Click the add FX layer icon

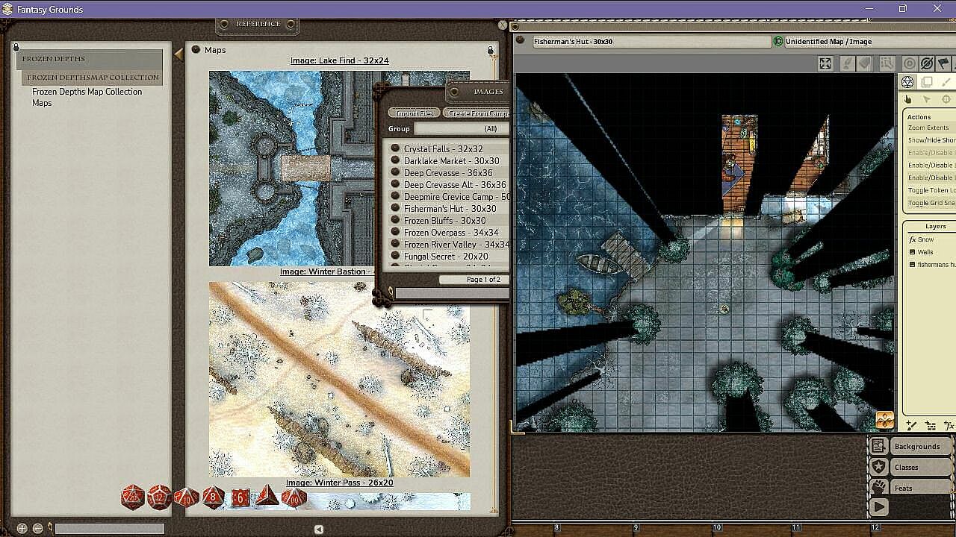tap(949, 425)
